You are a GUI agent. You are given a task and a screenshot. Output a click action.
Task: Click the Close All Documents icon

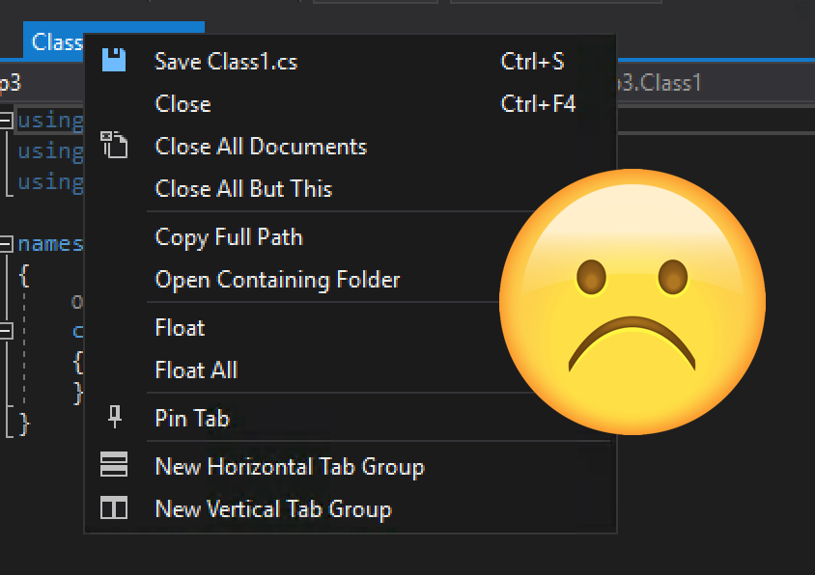(114, 145)
